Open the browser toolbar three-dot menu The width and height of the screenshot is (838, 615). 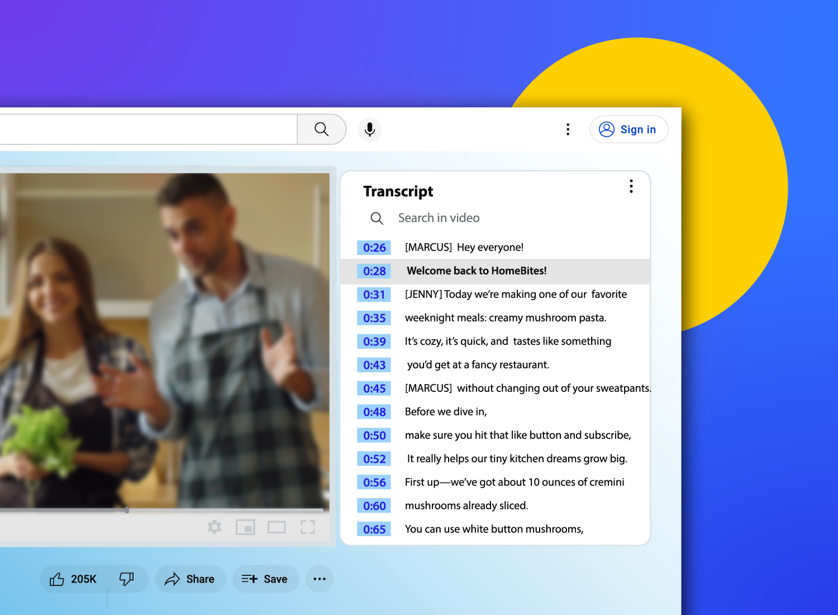[x=568, y=129]
